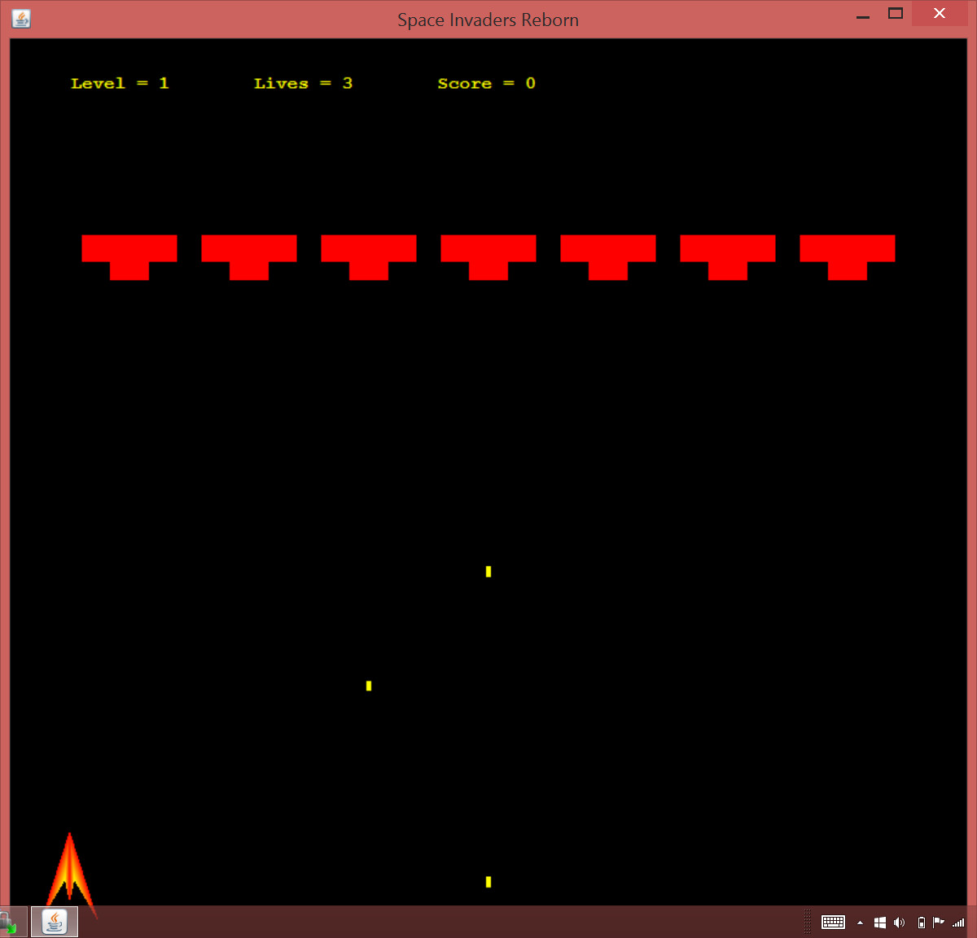This screenshot has width=977, height=938.
Task: Click the "Score = 0" text
Action: pos(486,83)
